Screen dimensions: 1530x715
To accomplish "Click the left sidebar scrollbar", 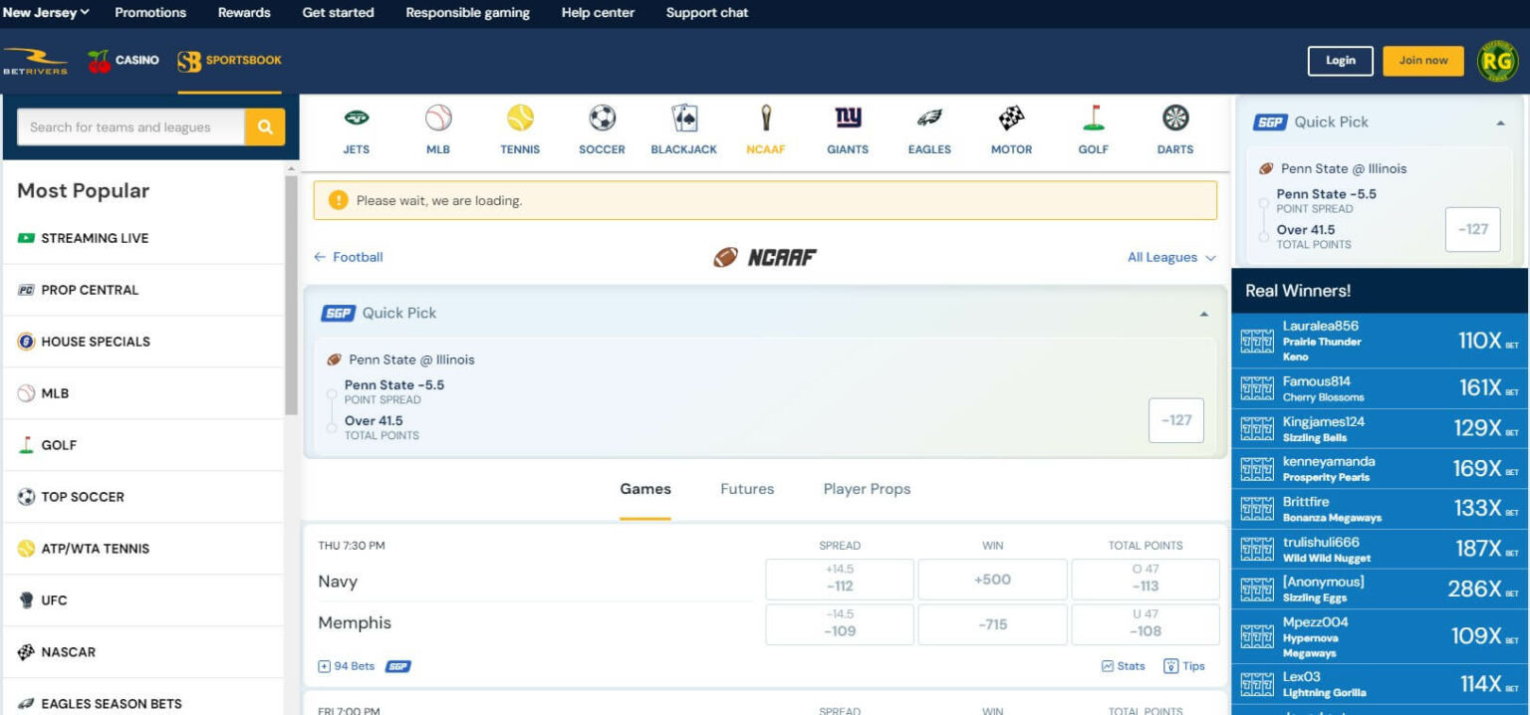I will [291, 295].
